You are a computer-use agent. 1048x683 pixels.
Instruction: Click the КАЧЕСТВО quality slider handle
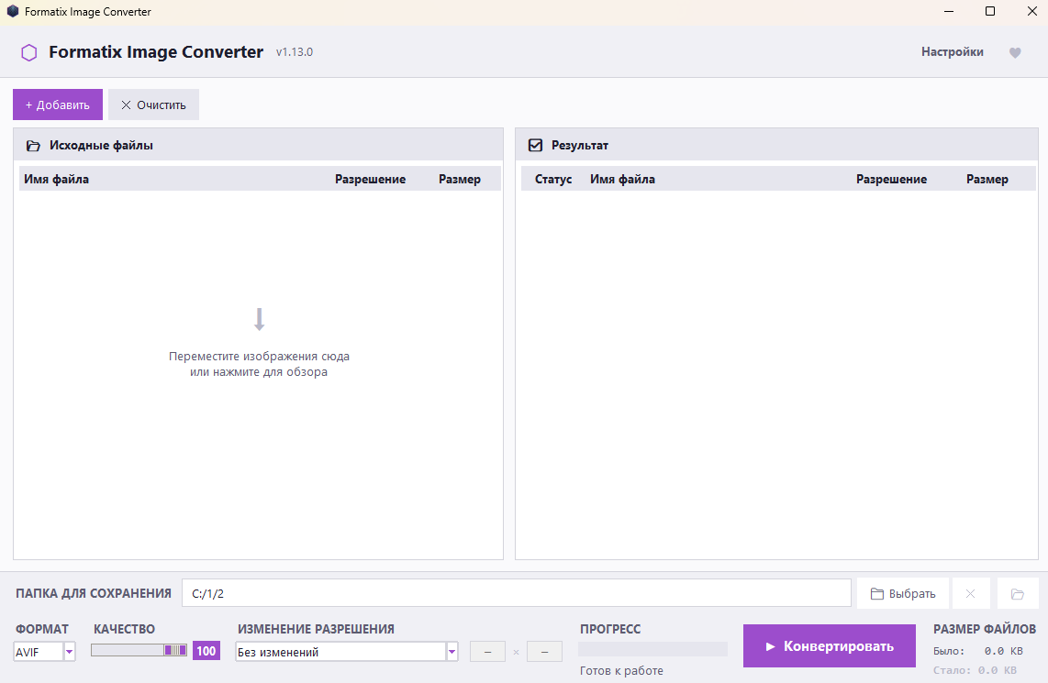click(176, 650)
